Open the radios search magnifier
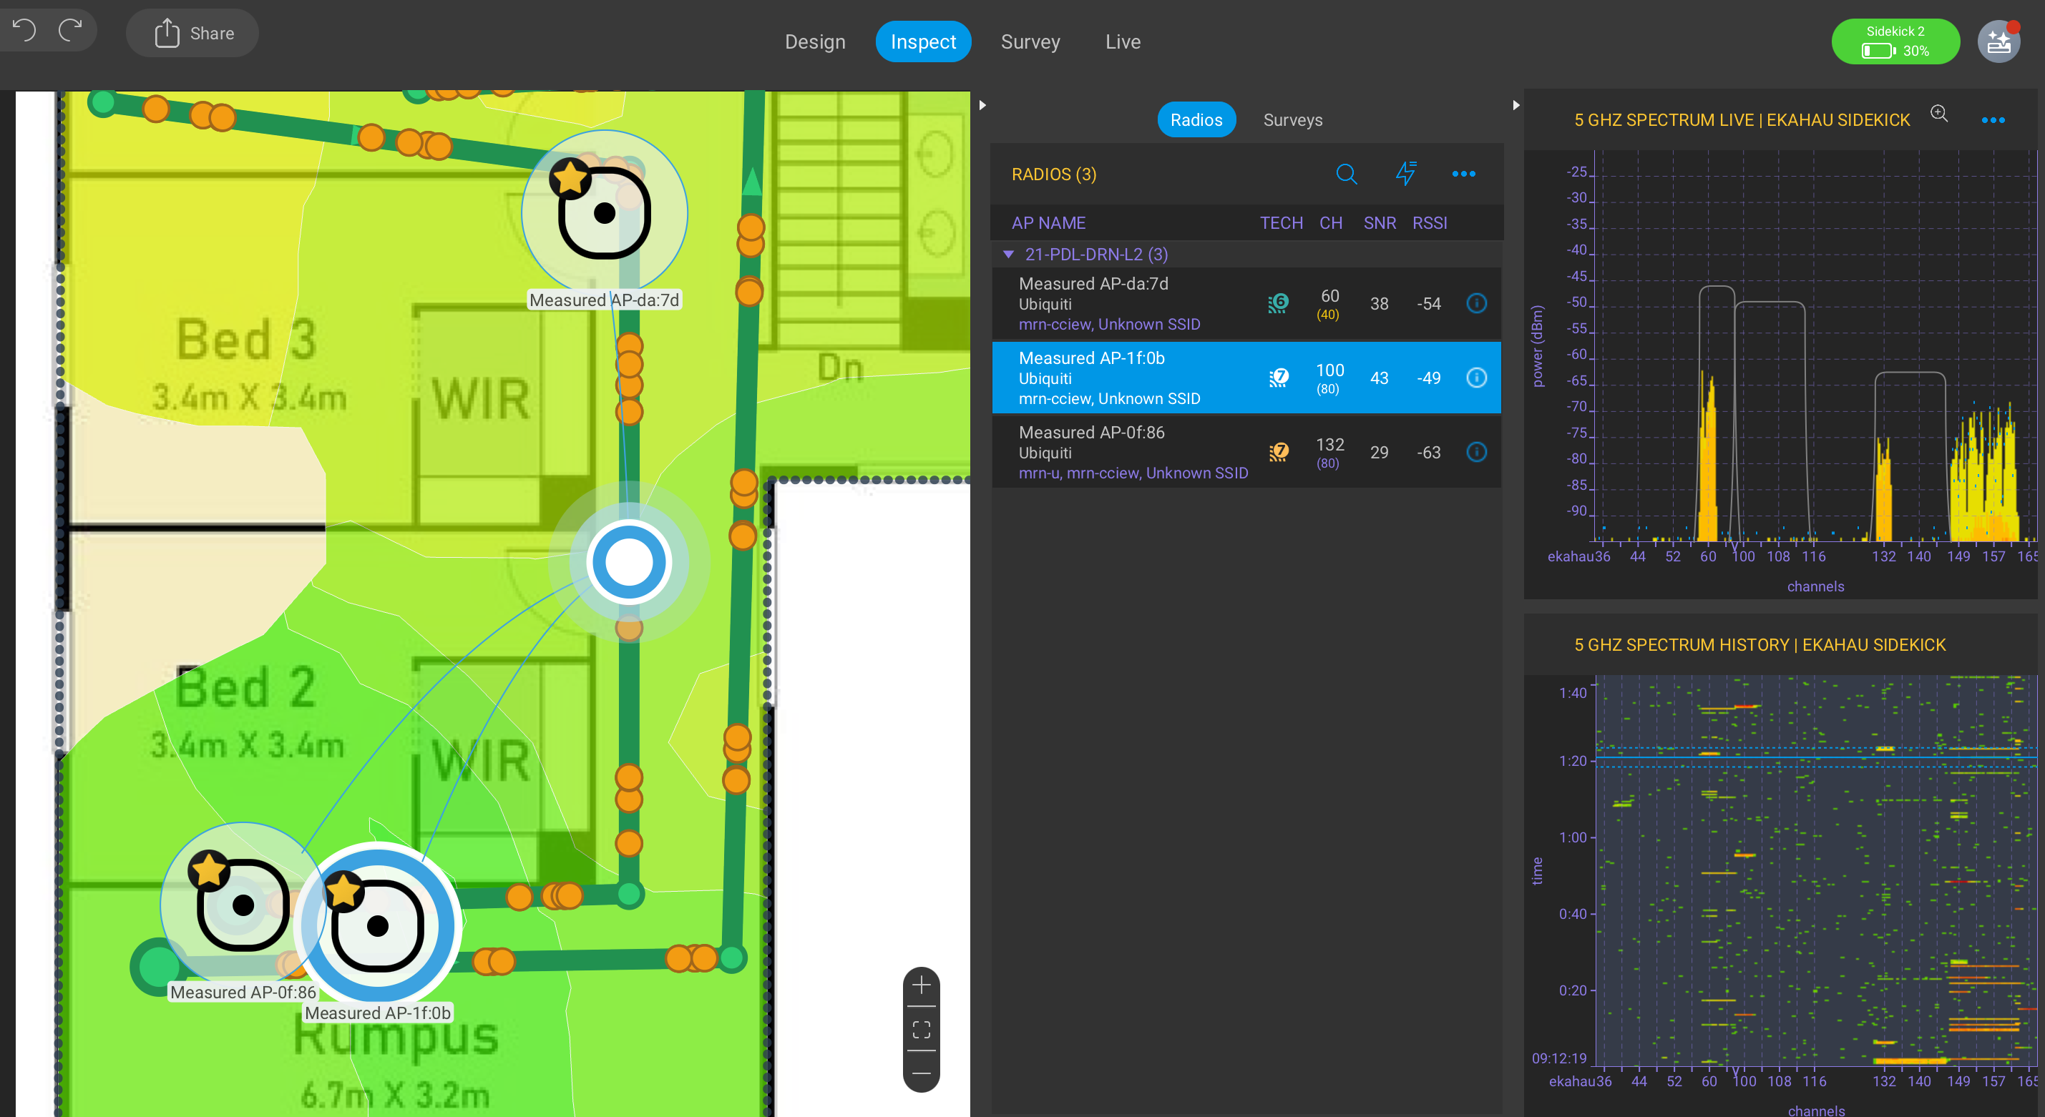The width and height of the screenshot is (2045, 1117). [x=1347, y=174]
